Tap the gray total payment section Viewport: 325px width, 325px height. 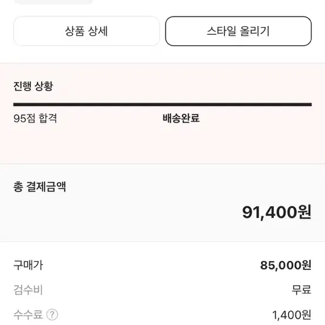pos(162,203)
